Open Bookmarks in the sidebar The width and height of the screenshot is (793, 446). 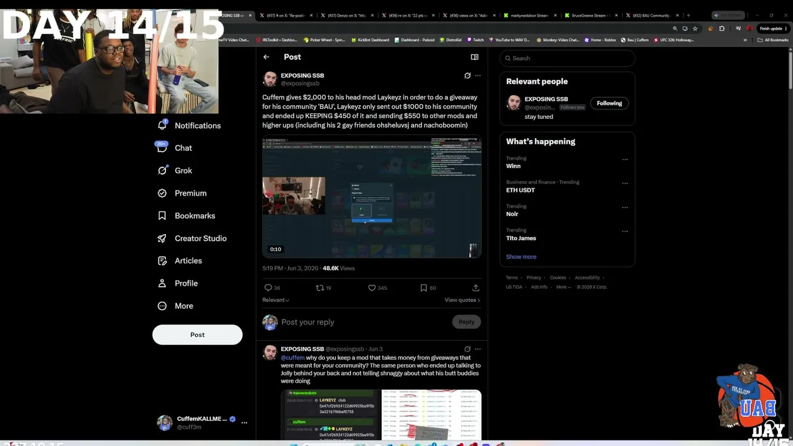coord(186,216)
